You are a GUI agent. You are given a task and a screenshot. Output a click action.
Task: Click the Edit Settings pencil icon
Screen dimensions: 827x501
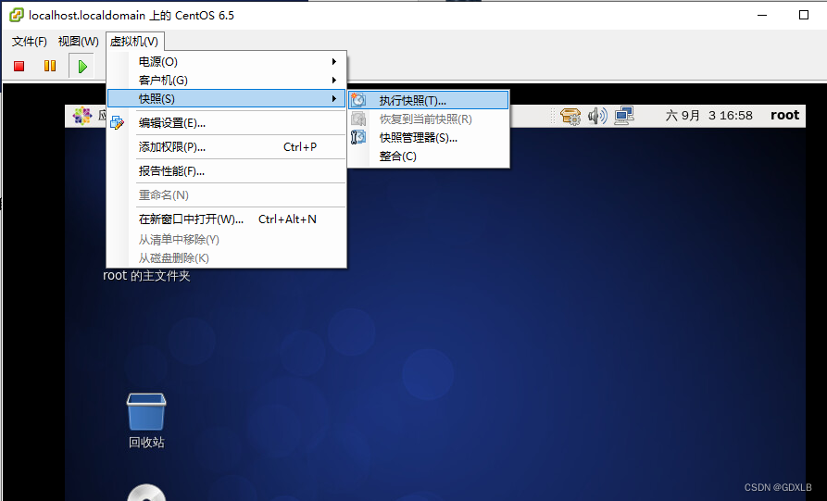(117, 123)
